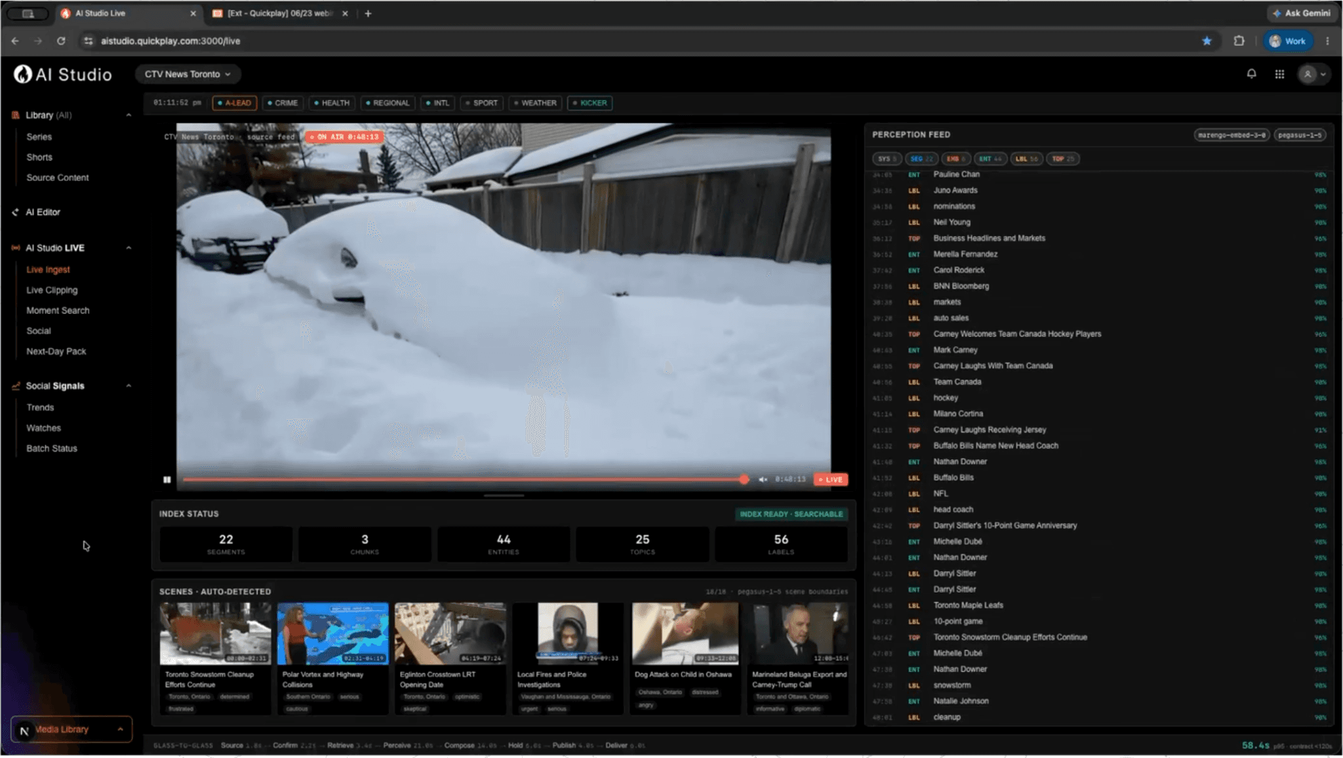Click the muted speaker icon on player
The image size is (1343, 758).
click(x=763, y=479)
